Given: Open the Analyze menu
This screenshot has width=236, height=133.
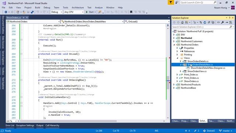Looking at the screenshot, I should (99, 7).
